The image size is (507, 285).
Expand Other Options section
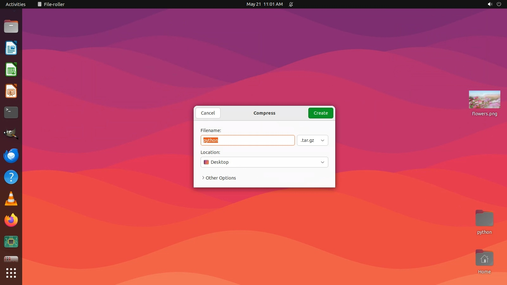pyautogui.click(x=219, y=178)
